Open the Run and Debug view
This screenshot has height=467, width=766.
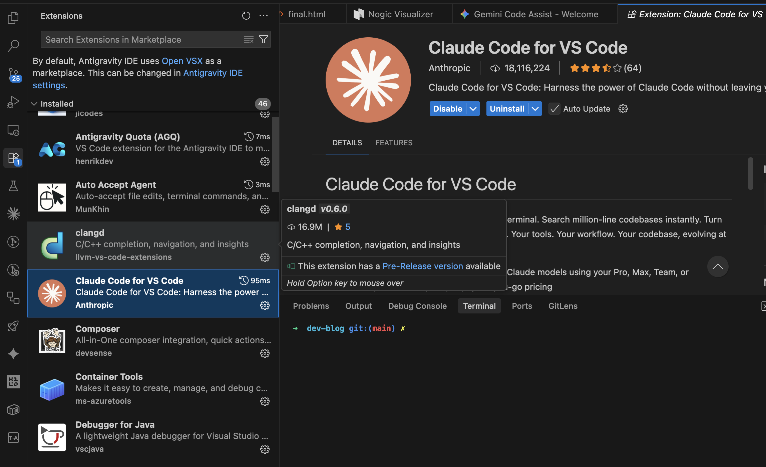13,102
